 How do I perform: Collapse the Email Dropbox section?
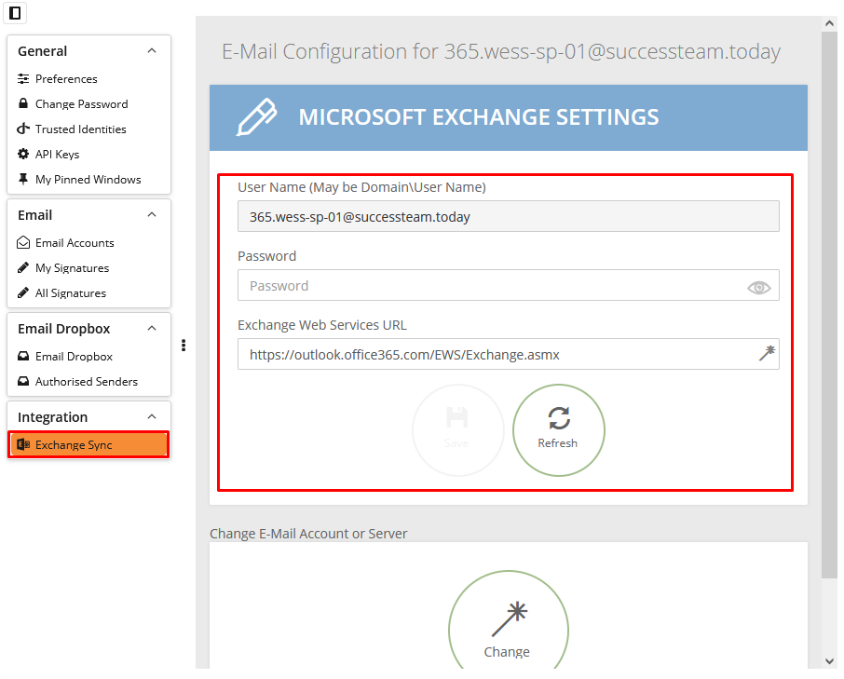(152, 329)
